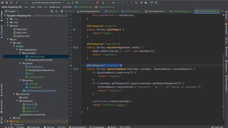Screen dimensions: 228x128
Task: Navigate back with the left arrow
Action: [x=17, y=2]
